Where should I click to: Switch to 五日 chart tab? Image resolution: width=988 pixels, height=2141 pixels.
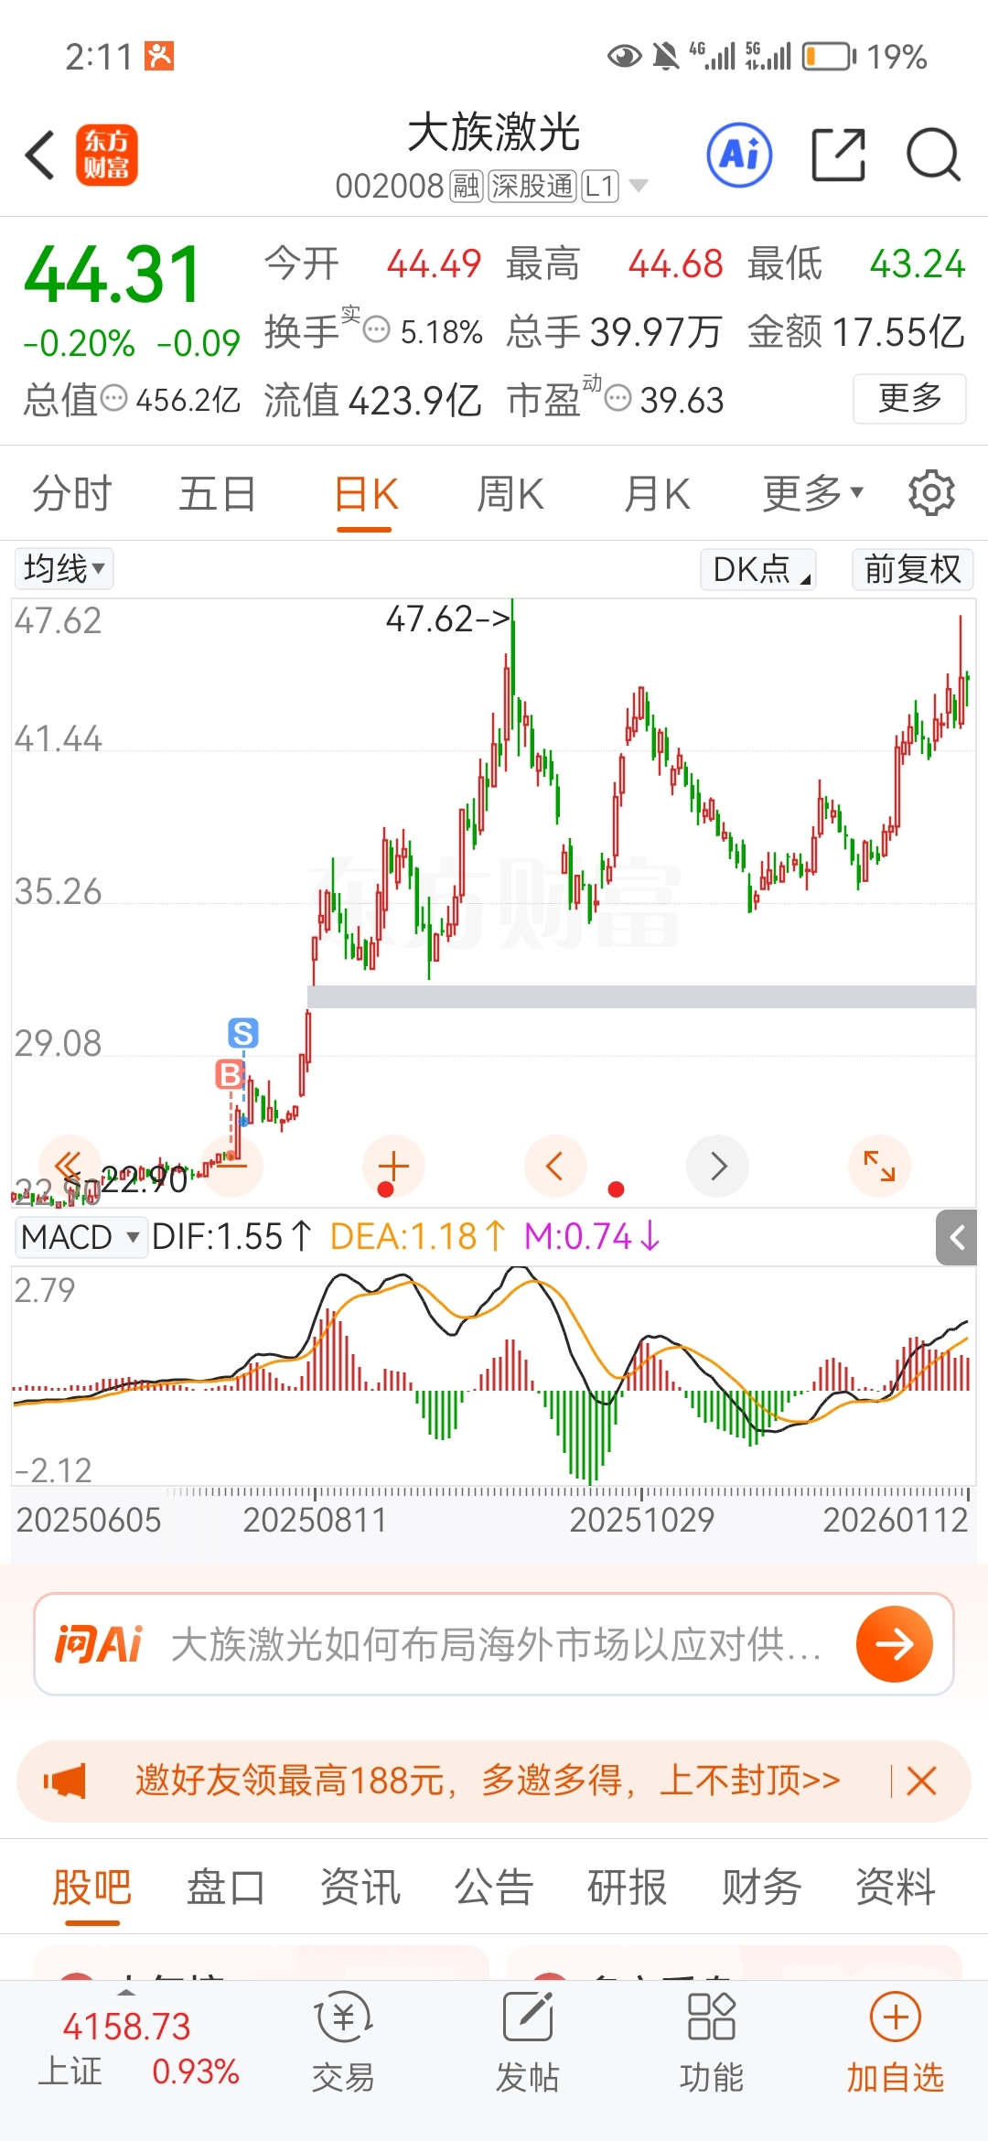(x=218, y=494)
